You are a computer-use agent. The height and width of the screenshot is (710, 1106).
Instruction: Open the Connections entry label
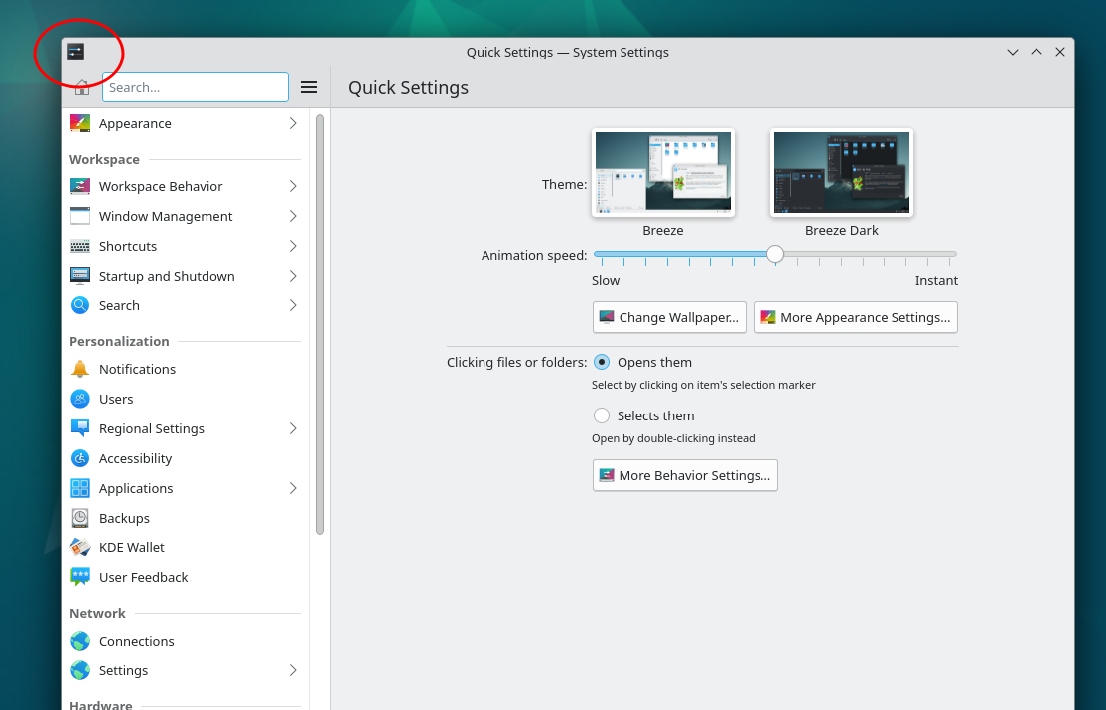[x=137, y=641]
